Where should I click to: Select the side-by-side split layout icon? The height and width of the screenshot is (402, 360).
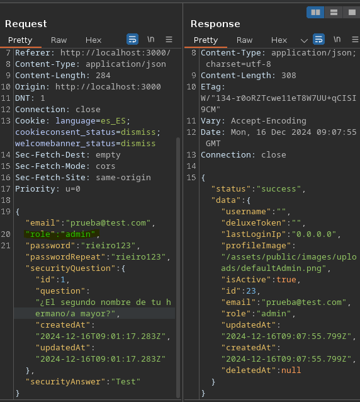315,13
